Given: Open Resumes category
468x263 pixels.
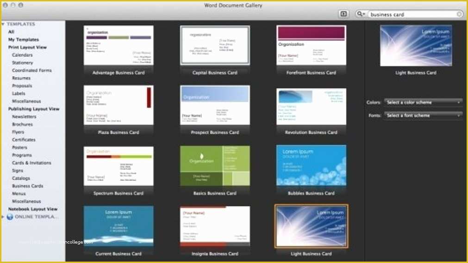Looking at the screenshot, I should [x=21, y=78].
